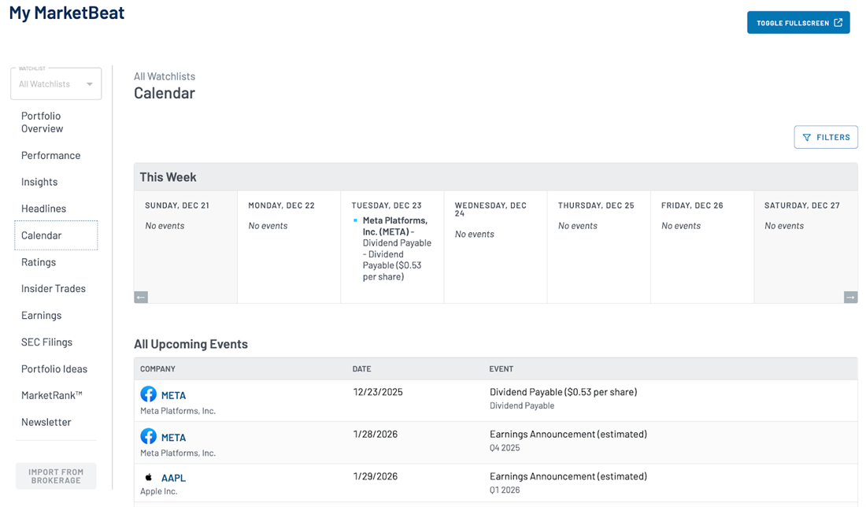Open the Earnings page
The width and height of the screenshot is (866, 507).
tap(42, 316)
